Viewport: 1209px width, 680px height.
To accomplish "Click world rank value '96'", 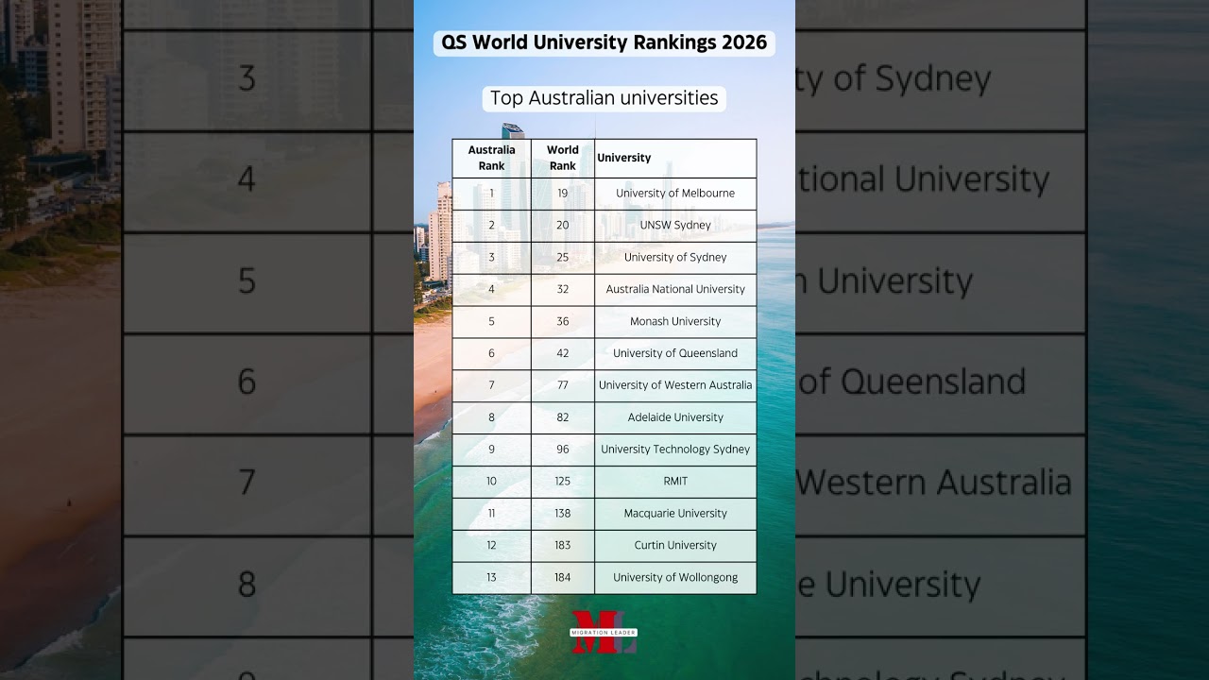I will (563, 450).
